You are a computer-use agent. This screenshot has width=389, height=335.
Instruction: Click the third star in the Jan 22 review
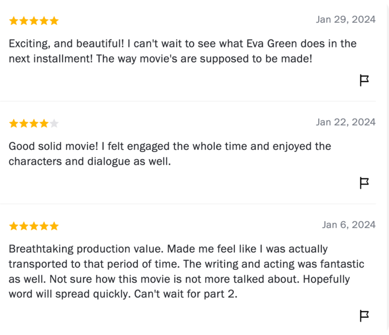click(33, 123)
